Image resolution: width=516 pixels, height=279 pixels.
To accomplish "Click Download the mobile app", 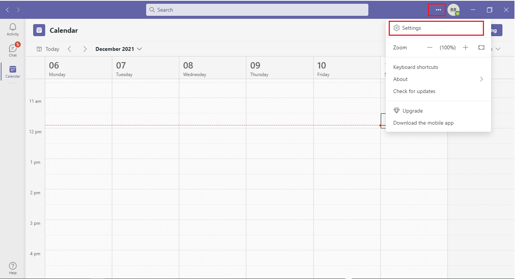I will (423, 123).
